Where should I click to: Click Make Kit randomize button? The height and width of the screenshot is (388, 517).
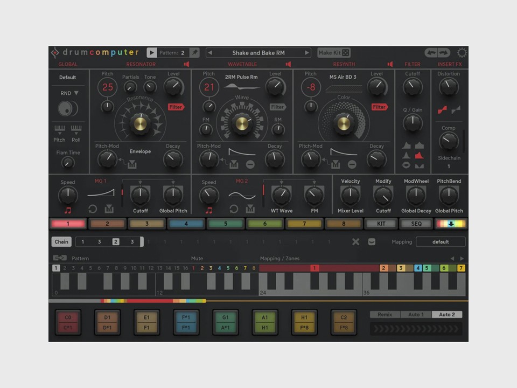[x=334, y=53]
